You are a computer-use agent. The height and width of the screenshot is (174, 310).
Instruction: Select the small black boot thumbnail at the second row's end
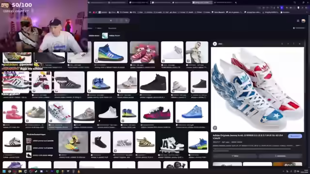pos(199,82)
